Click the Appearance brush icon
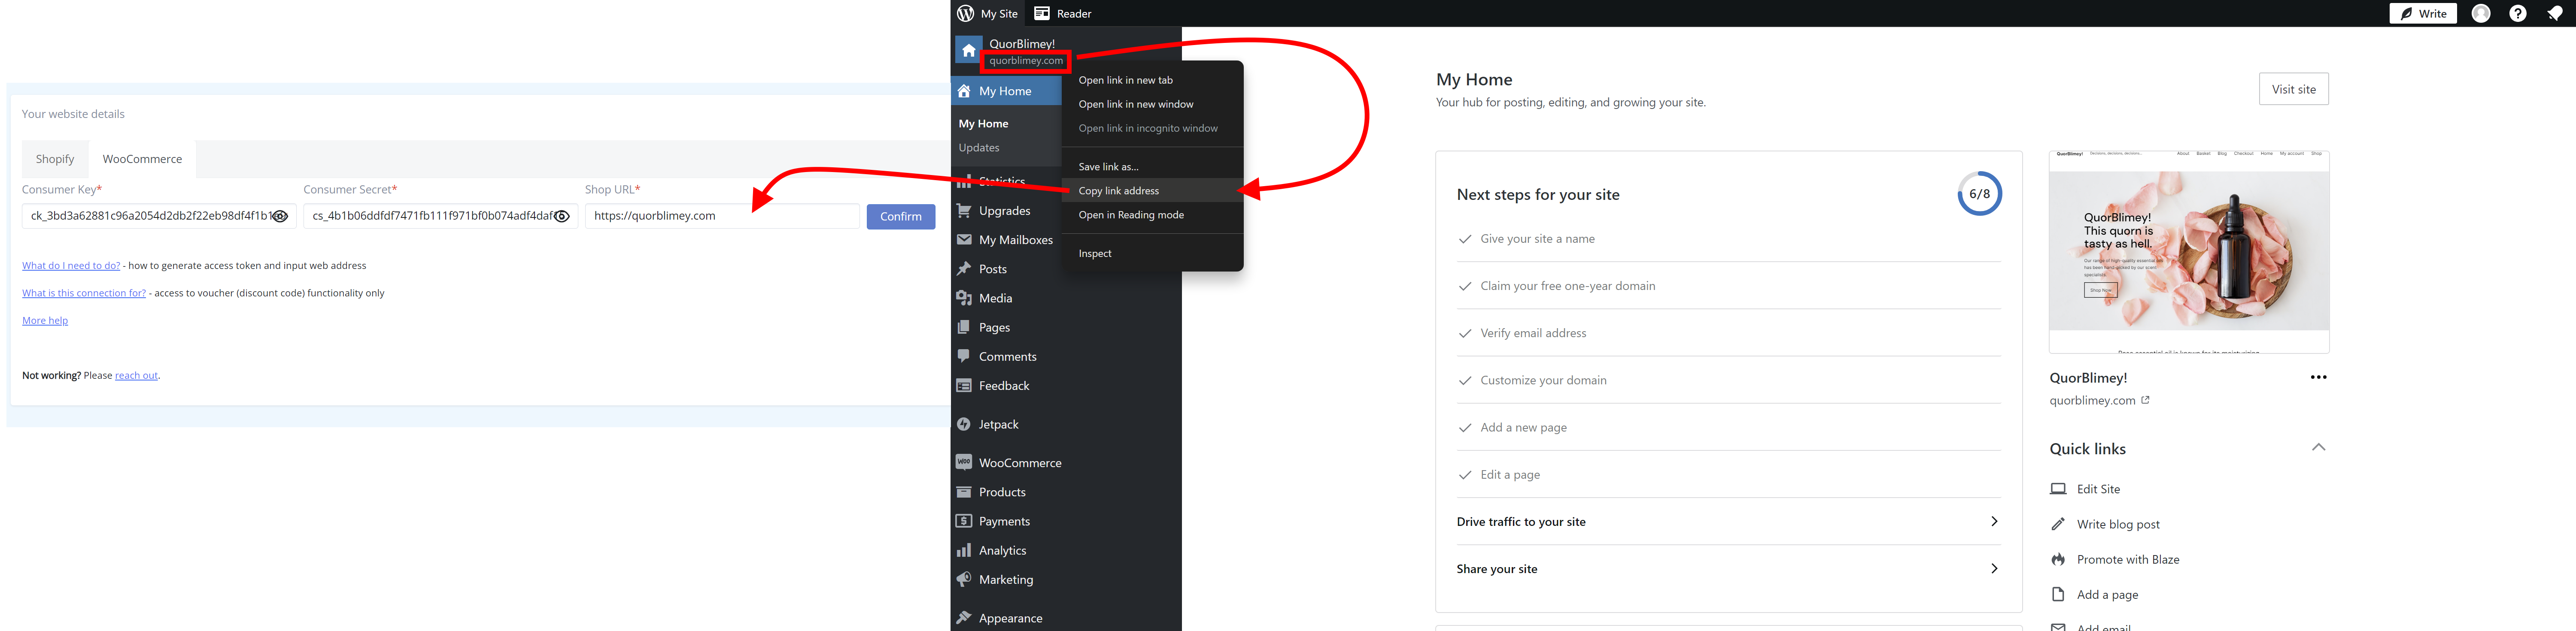Screen dimensions: 2576x631 pyautogui.click(x=964, y=618)
